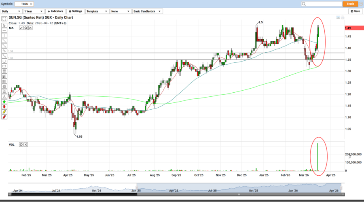Image resolution: width=364 pixels, height=202 pixels.
Task: Select the arrow pointer cursor tool
Action: 4,25
